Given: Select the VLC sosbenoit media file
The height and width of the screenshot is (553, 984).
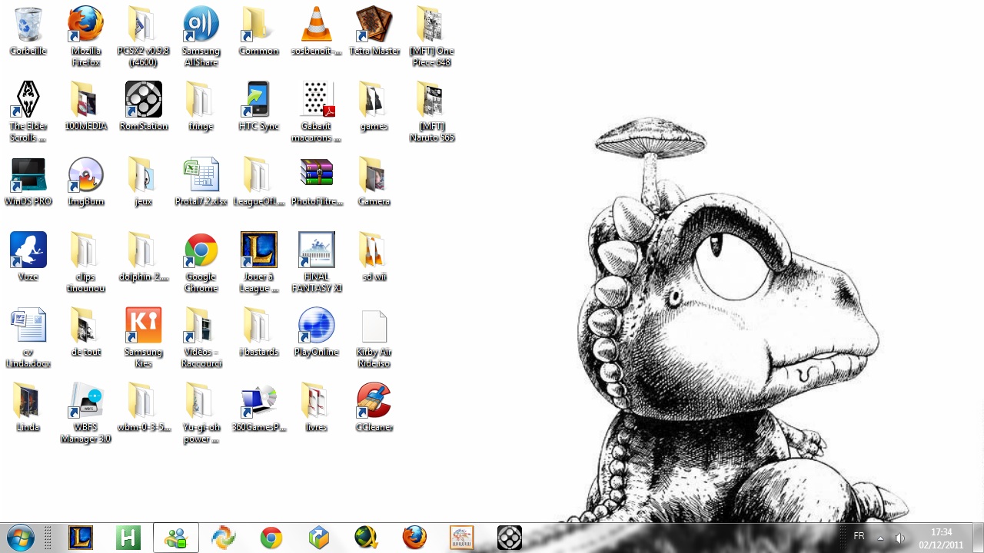Looking at the screenshot, I should tap(317, 31).
